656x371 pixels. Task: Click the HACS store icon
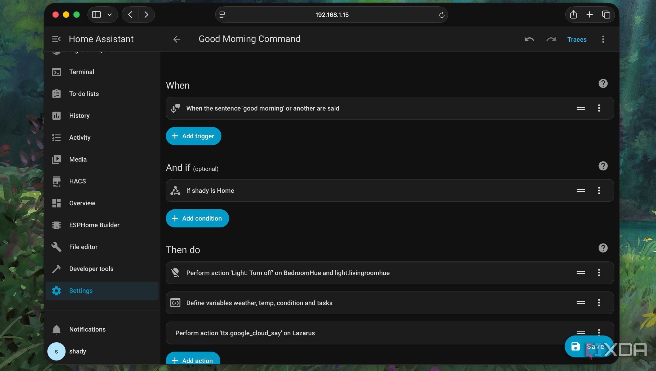[x=56, y=182]
